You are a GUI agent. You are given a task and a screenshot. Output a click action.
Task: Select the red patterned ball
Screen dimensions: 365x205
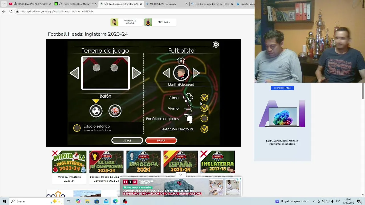pos(115,111)
